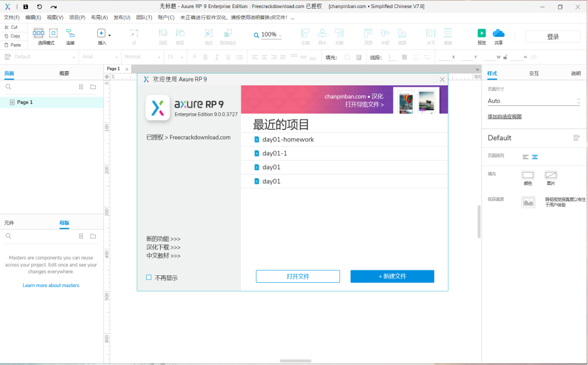Click the 汉化下载 link in welcome dialog
This screenshot has width=588, height=365.
(x=158, y=246)
